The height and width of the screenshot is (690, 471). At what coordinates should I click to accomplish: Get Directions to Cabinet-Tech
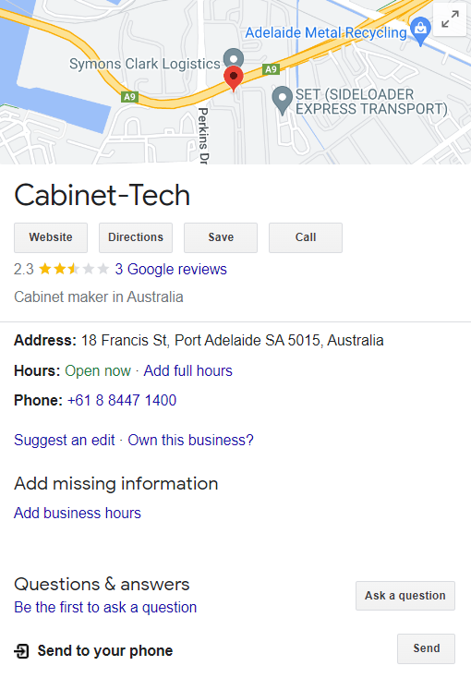coord(136,237)
